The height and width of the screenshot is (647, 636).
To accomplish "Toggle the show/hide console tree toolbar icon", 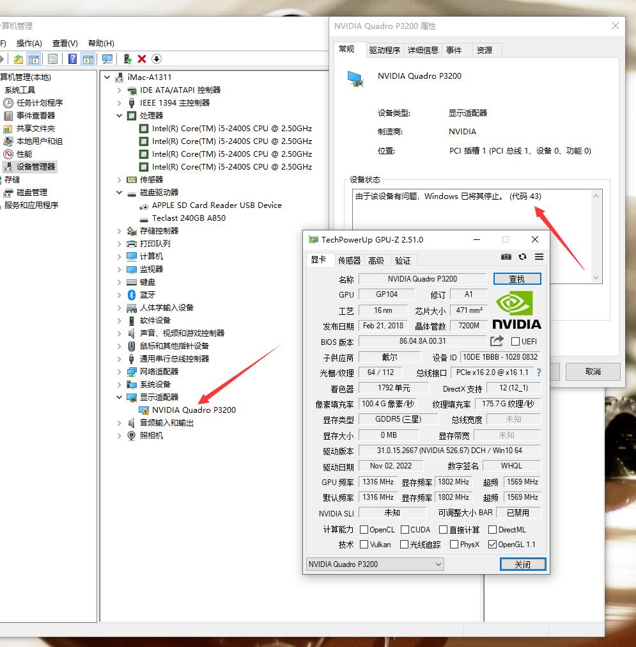I will click(x=34, y=59).
